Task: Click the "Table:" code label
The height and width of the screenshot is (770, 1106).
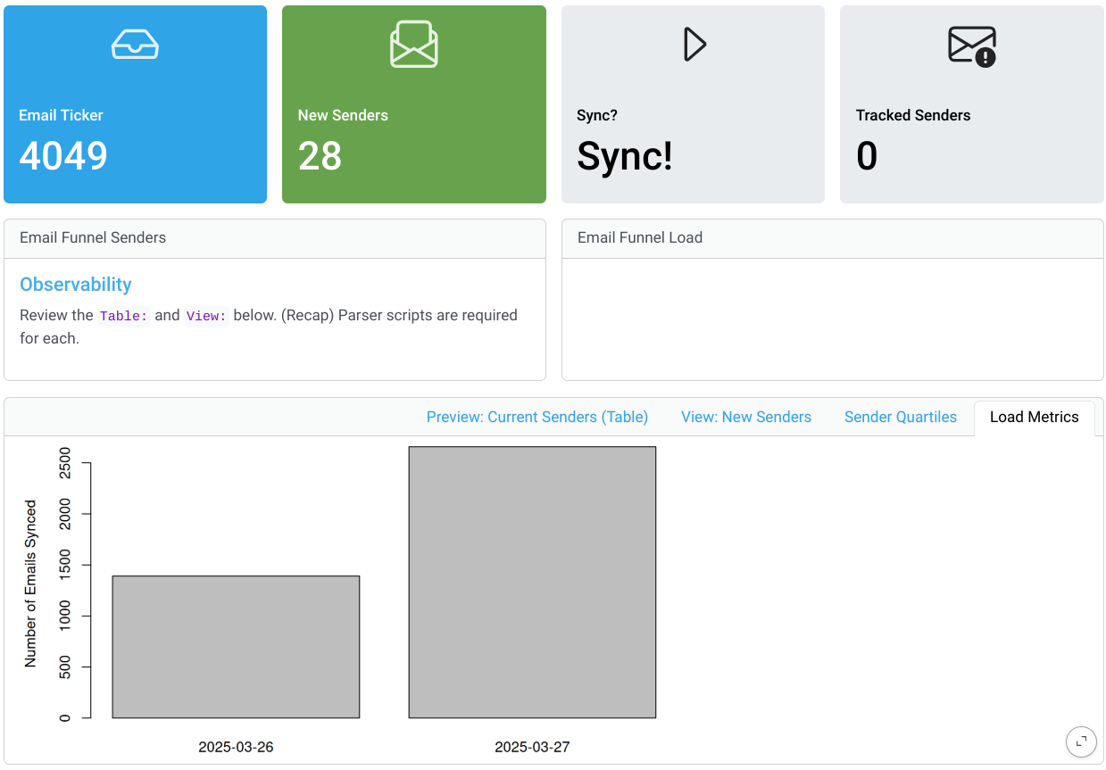Action: (123, 316)
